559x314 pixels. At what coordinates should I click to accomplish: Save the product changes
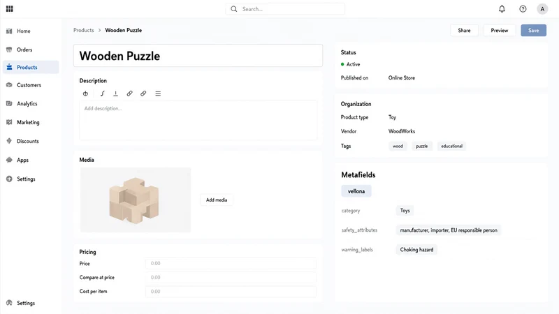[533, 30]
